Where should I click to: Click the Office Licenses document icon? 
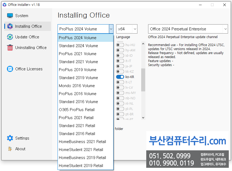click(x=10, y=69)
